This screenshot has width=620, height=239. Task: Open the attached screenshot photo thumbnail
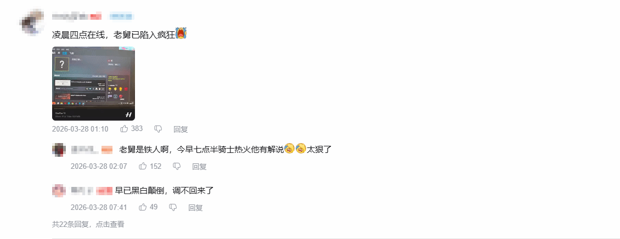click(93, 83)
